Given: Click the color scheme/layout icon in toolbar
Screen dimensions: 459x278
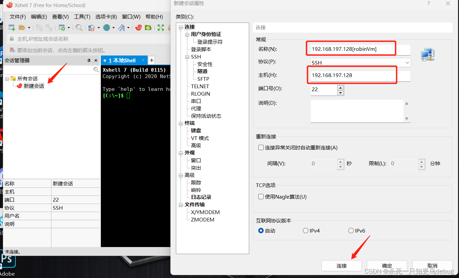Looking at the screenshot, I should 91,28.
